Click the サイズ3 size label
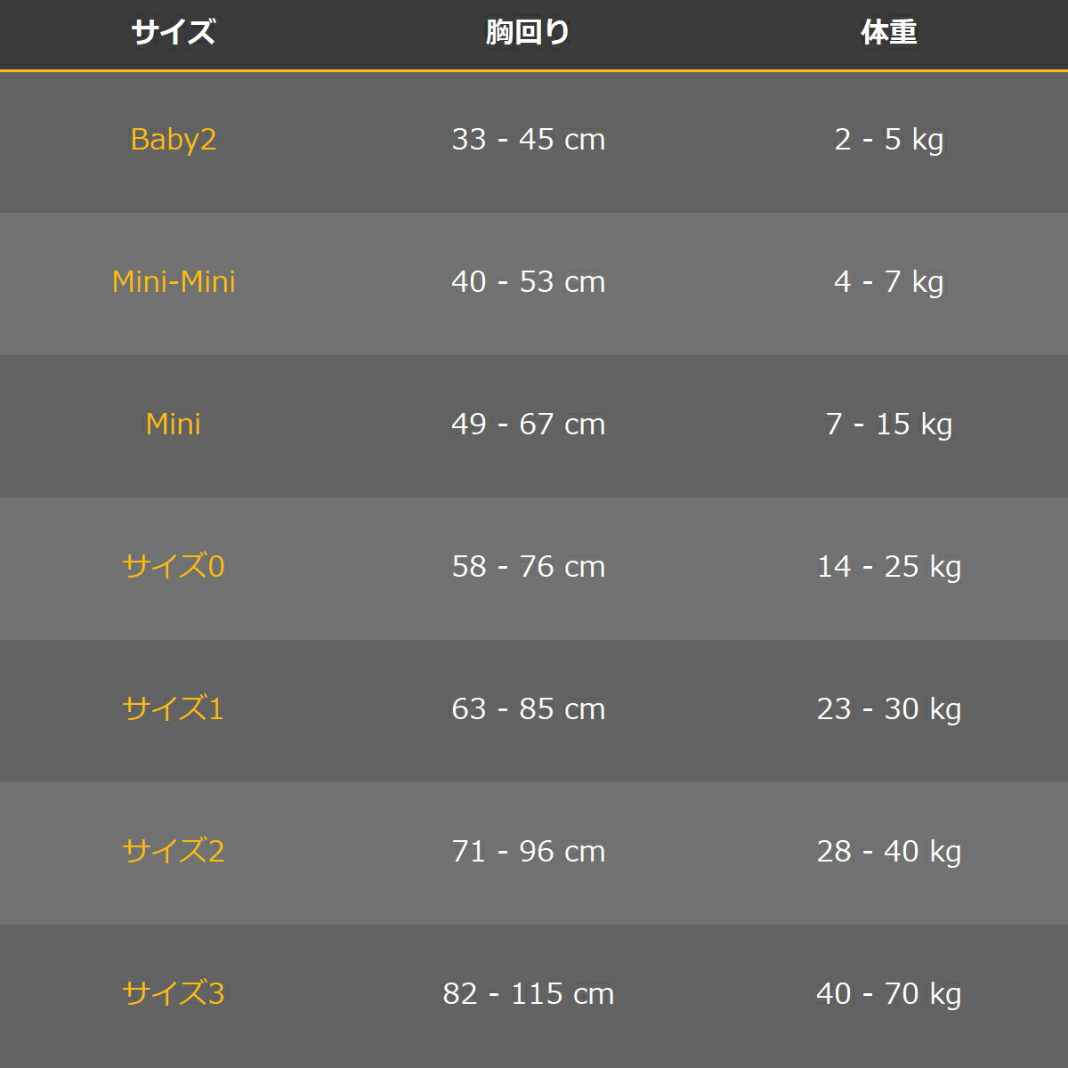This screenshot has width=1068, height=1068. (174, 994)
